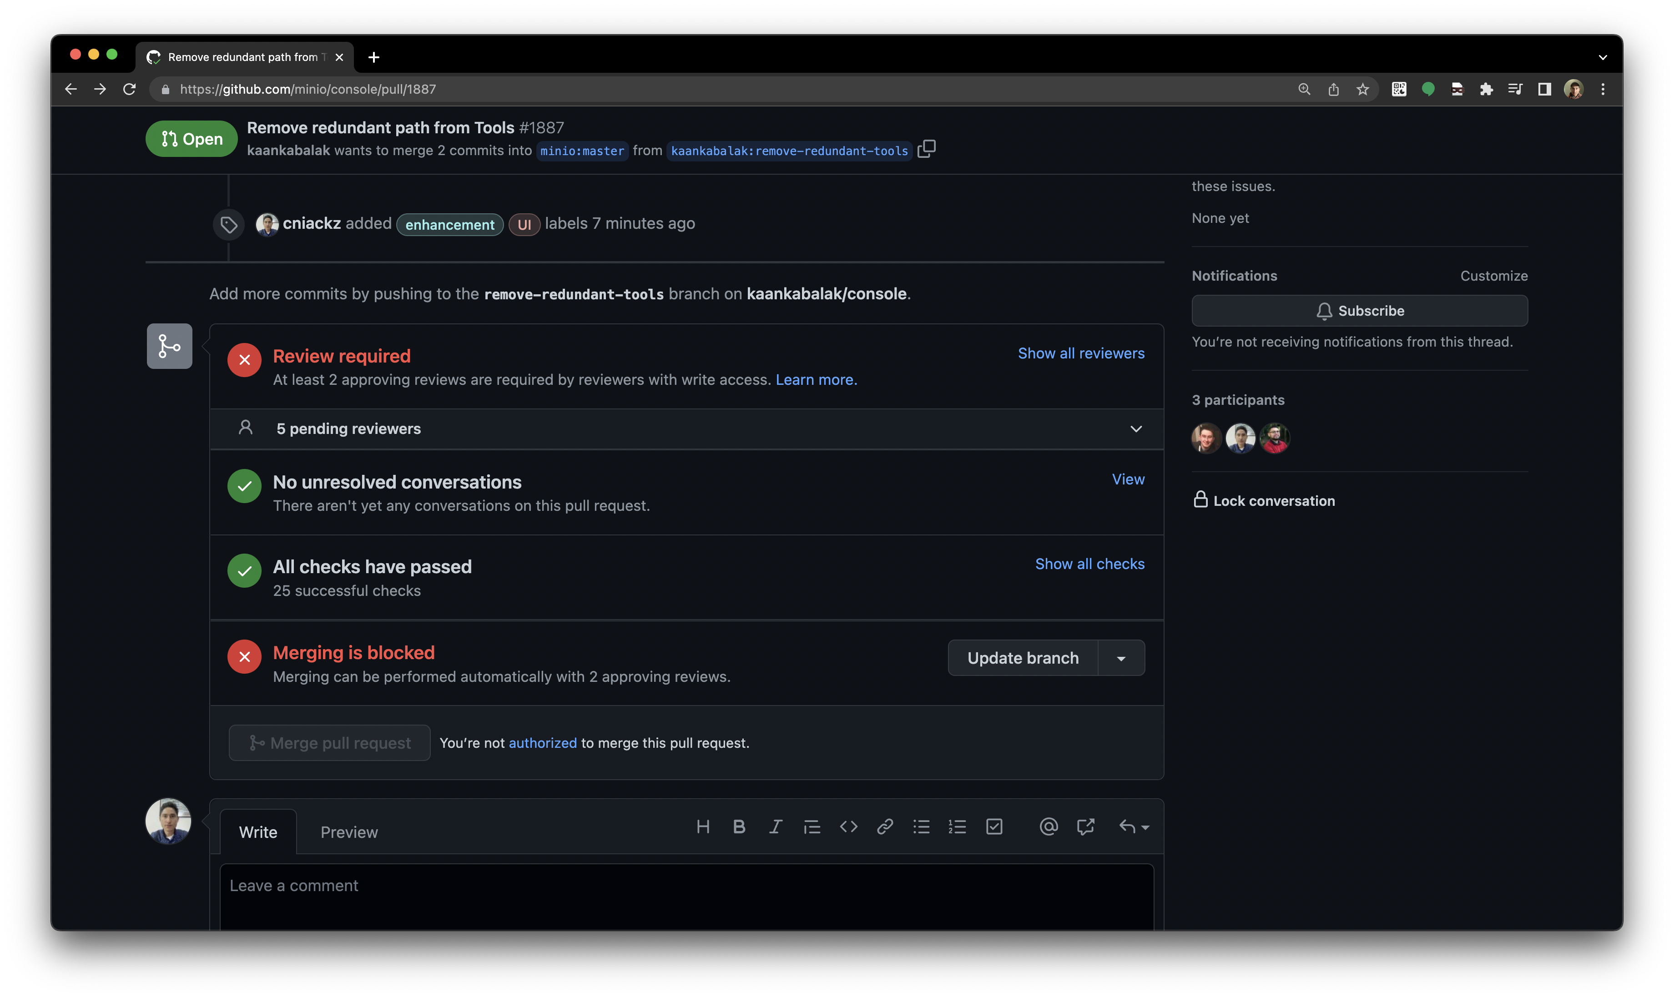1674x998 pixels.
Task: Insert a link using the toolbar icon
Action: pyautogui.click(x=884, y=827)
